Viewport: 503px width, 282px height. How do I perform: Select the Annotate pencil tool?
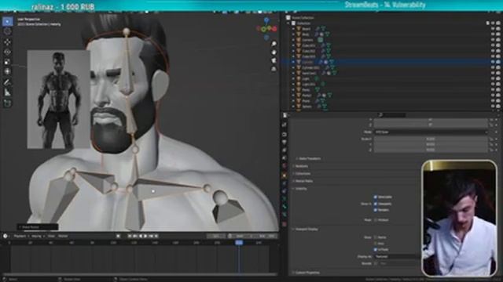7,82
